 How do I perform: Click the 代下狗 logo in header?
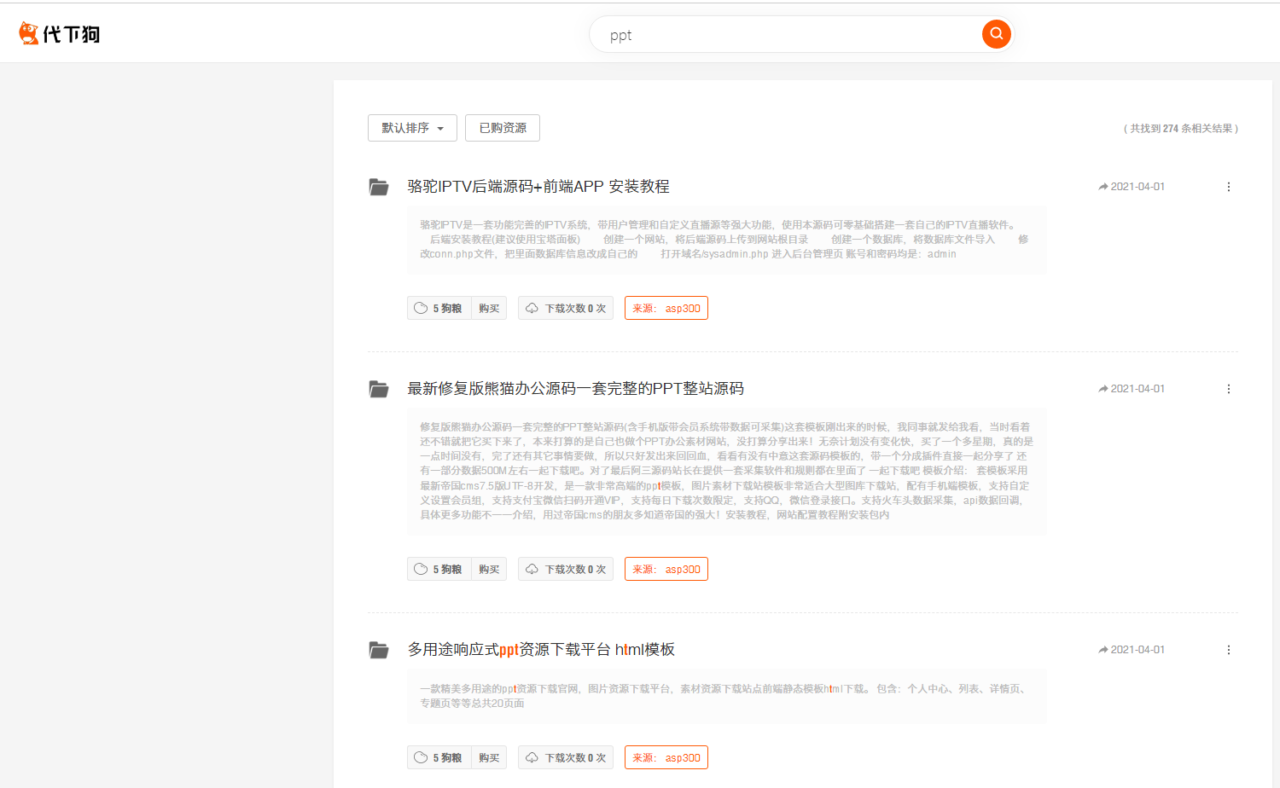(x=60, y=34)
